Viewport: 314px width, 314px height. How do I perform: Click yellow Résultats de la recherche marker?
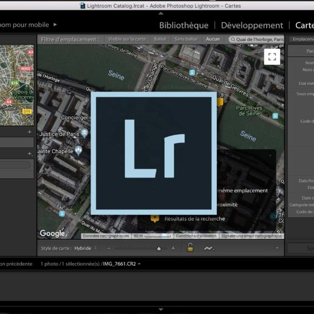pyautogui.click(x=155, y=219)
